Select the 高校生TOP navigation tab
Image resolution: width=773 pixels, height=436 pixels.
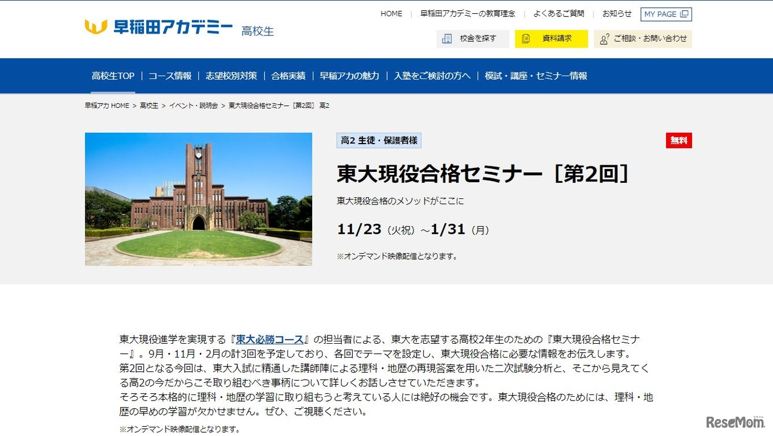point(113,75)
